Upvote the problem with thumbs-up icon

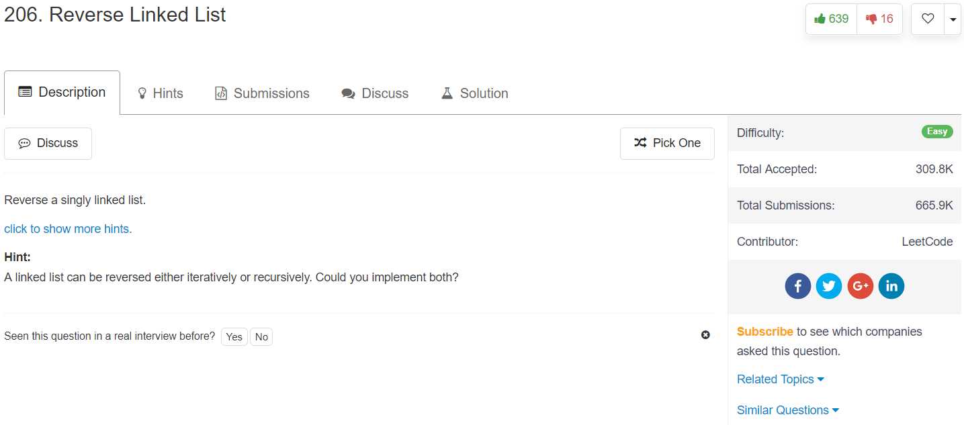(x=831, y=19)
